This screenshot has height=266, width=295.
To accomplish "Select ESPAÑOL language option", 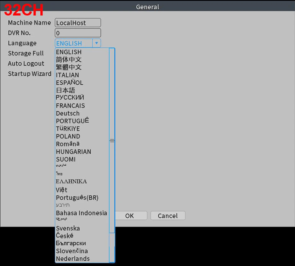I will pyautogui.click(x=70, y=83).
